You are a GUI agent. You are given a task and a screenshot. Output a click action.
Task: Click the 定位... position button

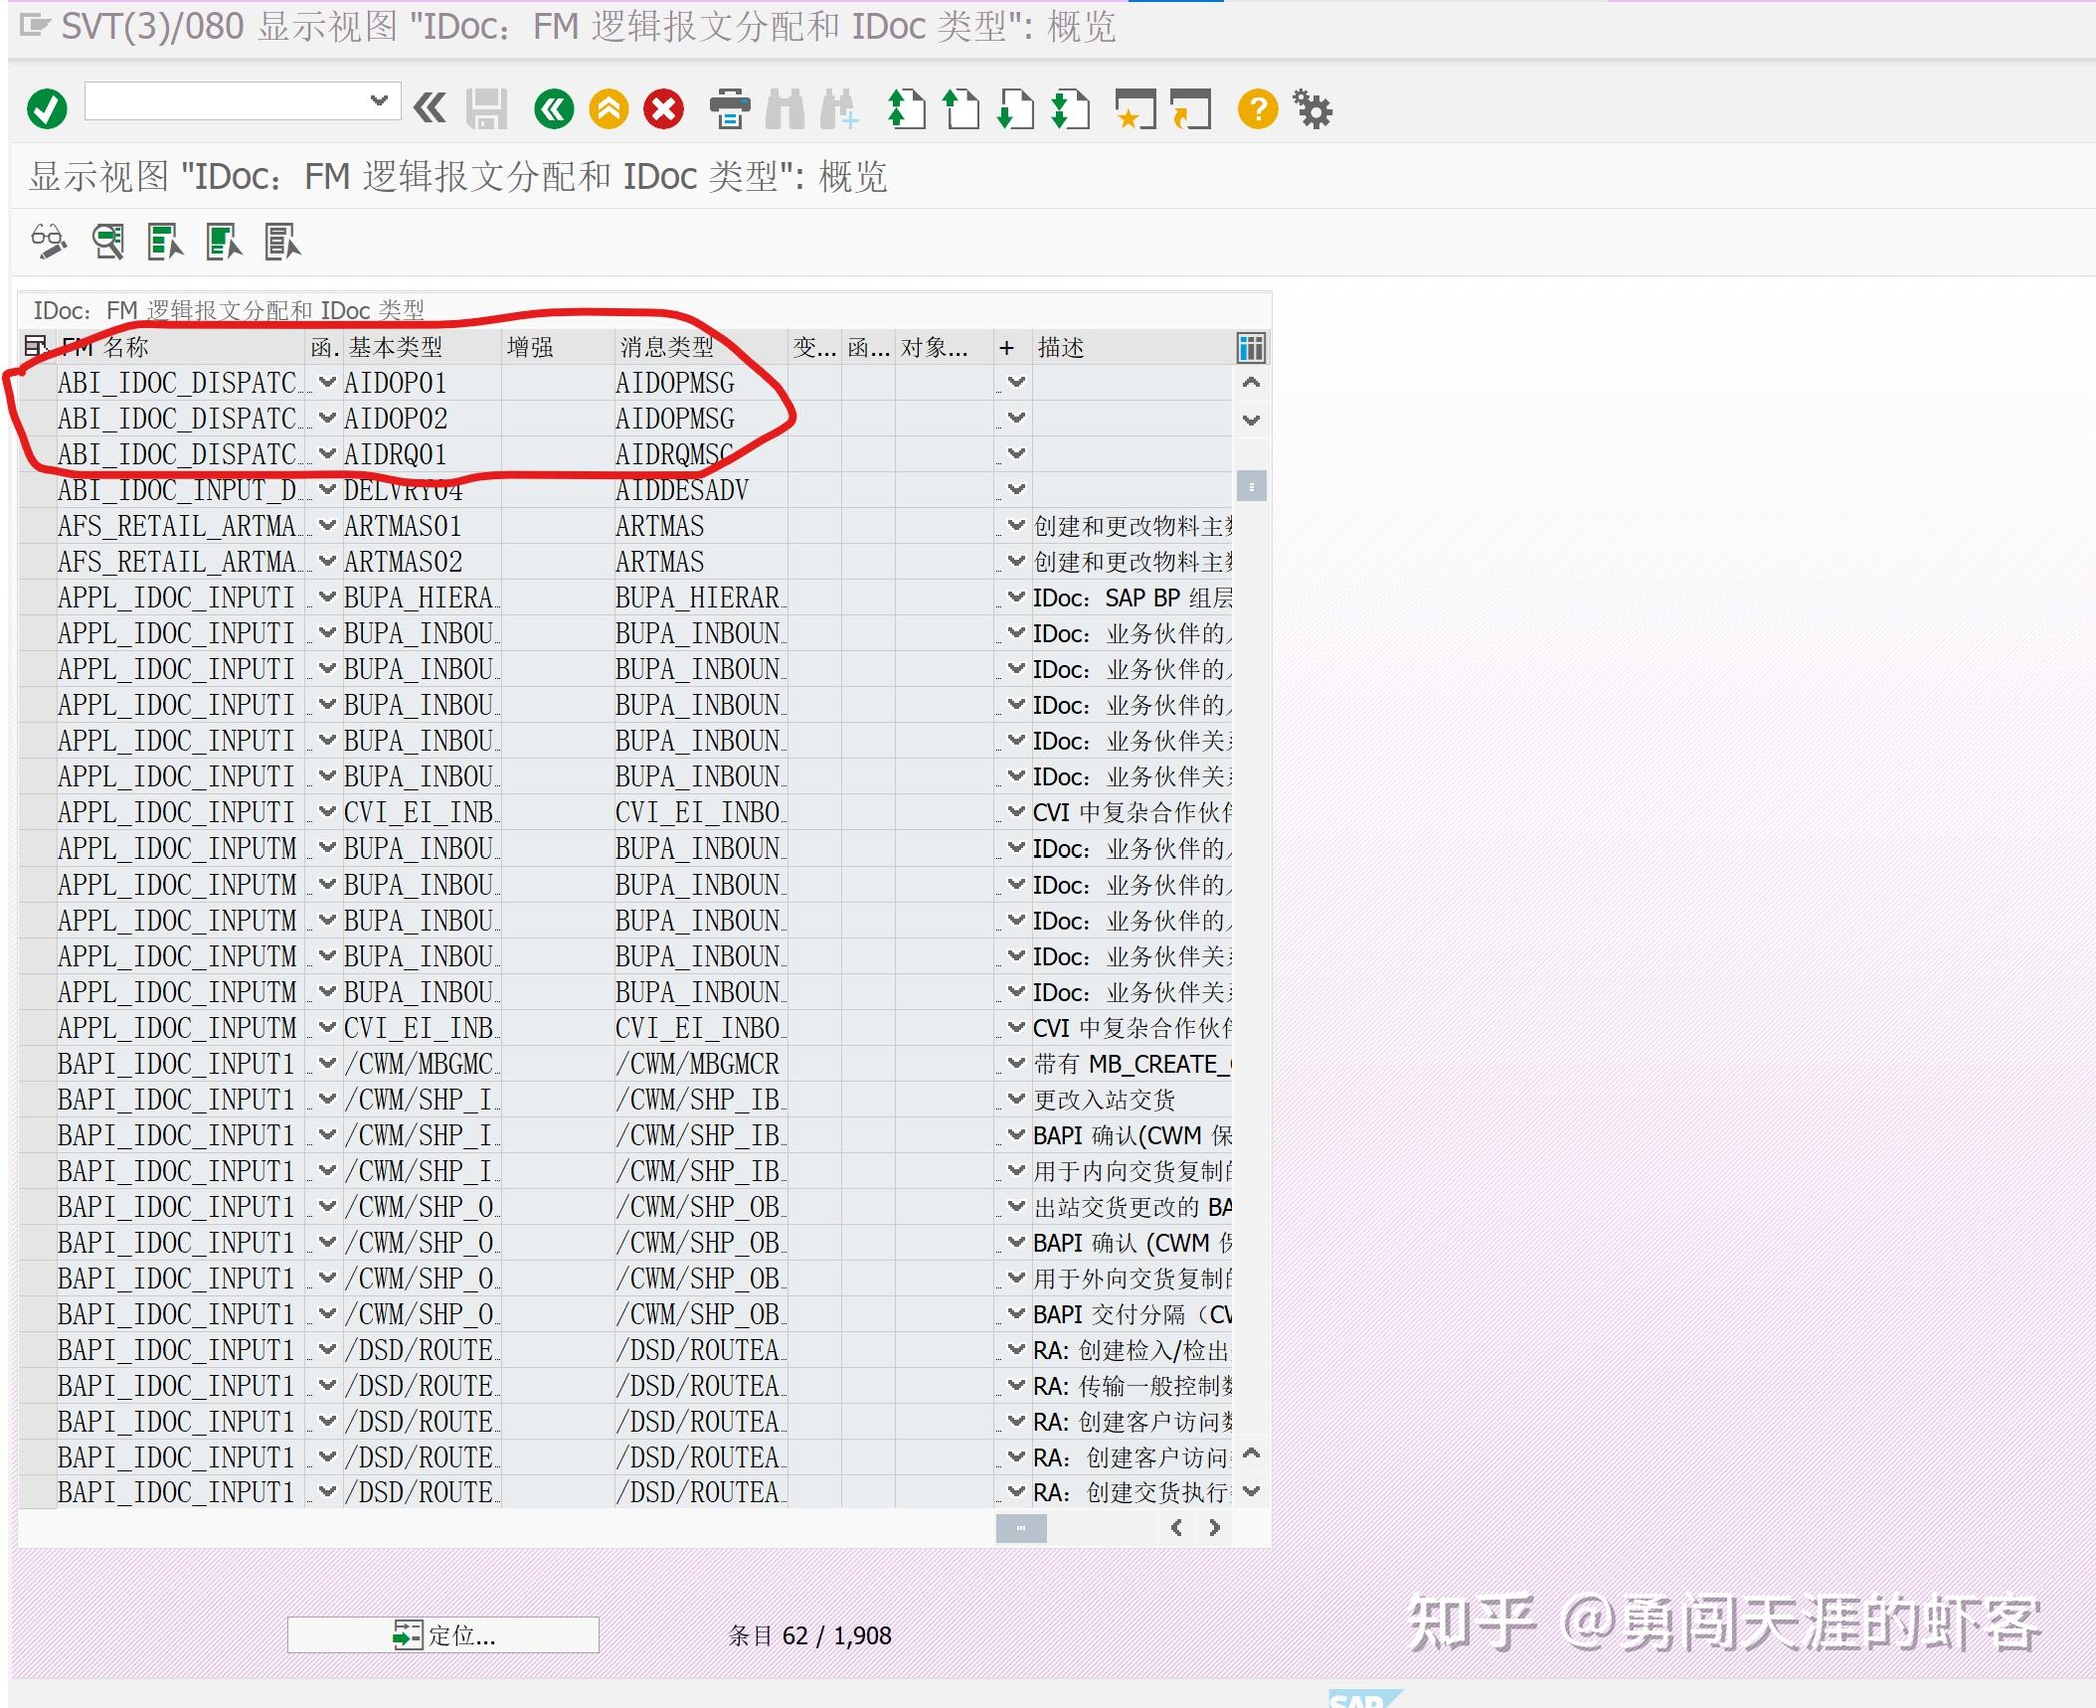point(442,1635)
